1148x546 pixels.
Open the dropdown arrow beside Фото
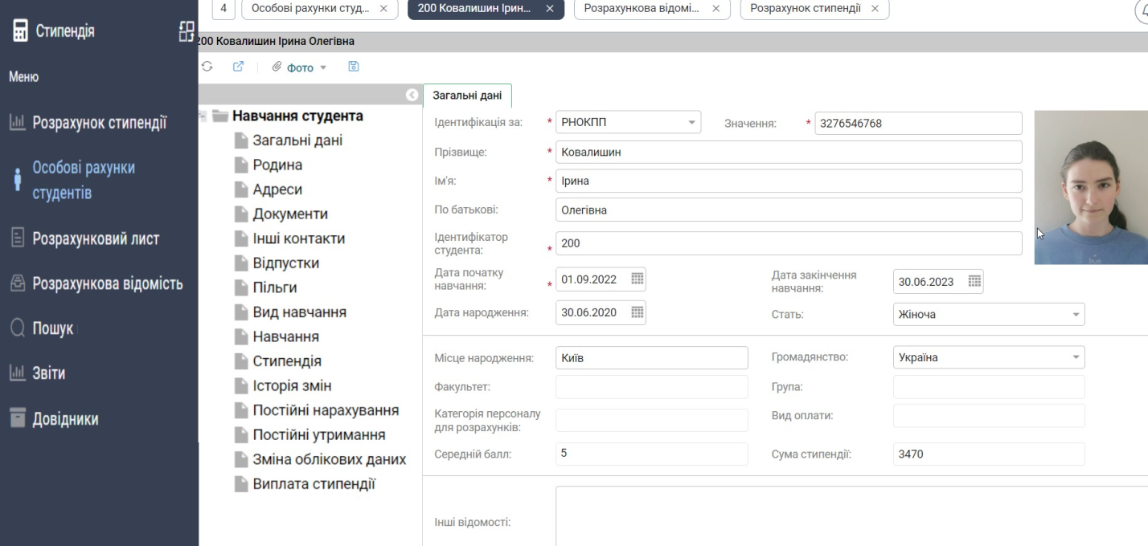(323, 67)
